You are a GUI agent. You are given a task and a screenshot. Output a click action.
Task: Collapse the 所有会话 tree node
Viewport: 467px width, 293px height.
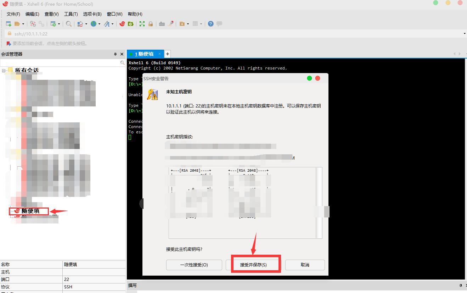(x=4, y=71)
